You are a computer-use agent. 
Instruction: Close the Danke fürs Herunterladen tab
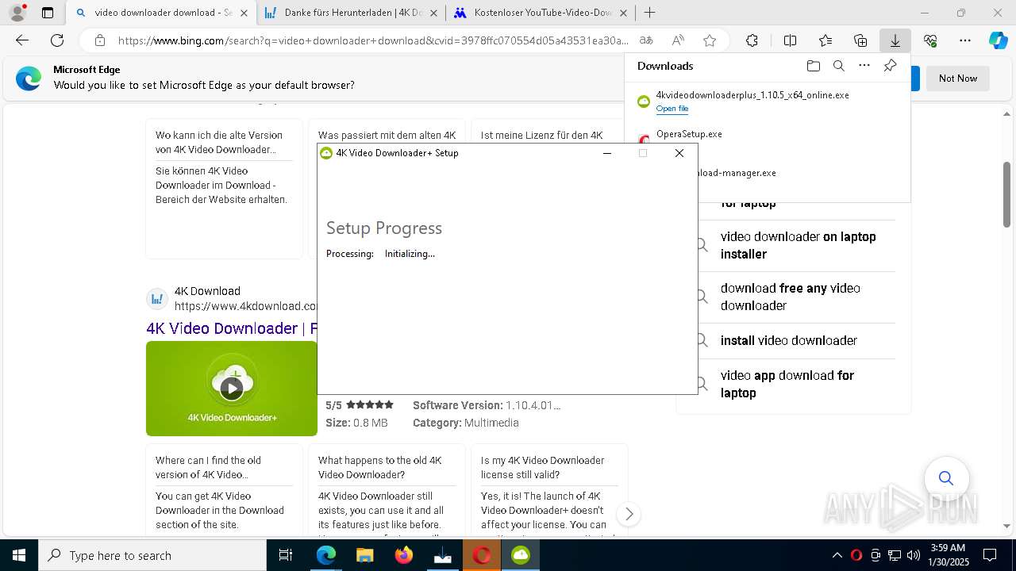tap(433, 13)
